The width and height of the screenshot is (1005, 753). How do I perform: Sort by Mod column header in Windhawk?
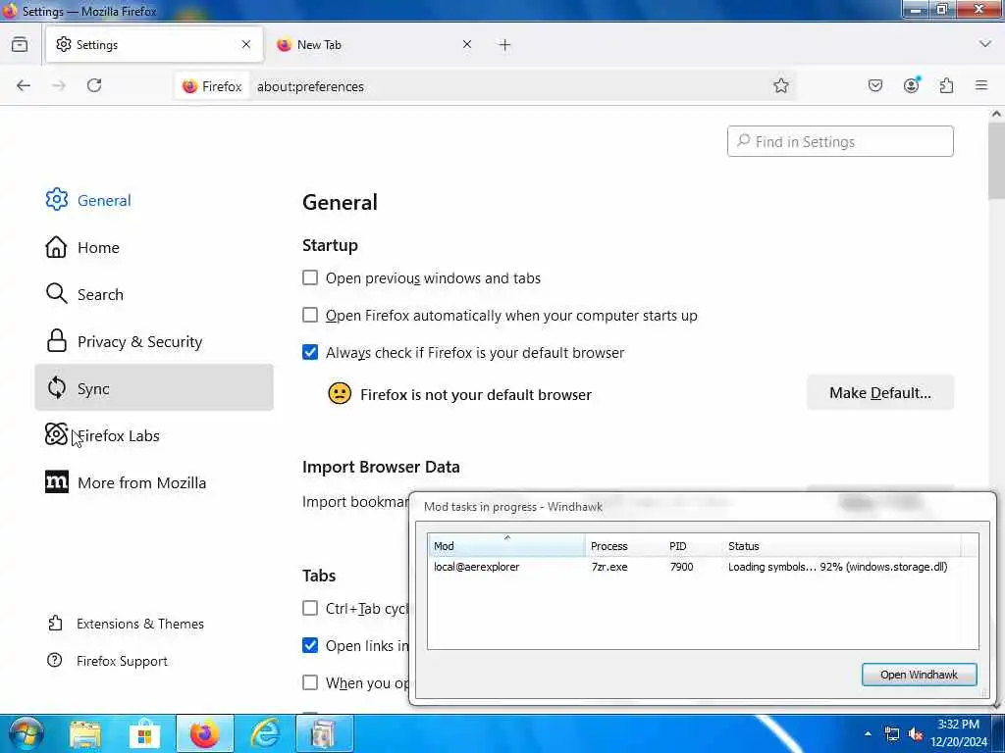tap(506, 545)
